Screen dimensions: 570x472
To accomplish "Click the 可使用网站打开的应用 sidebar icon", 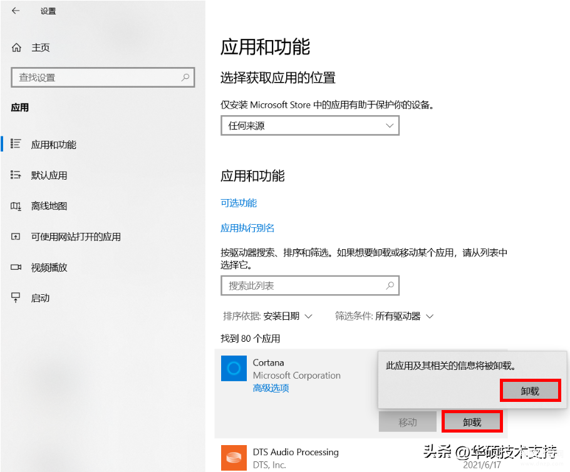I will (x=16, y=237).
